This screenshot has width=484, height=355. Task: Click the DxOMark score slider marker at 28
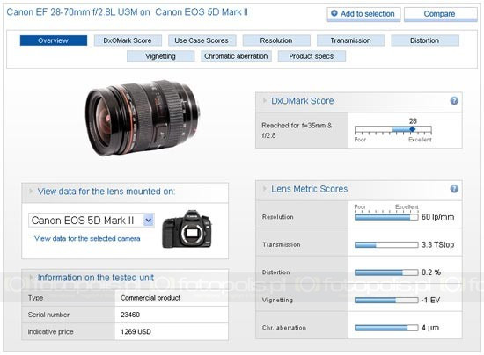pos(413,129)
